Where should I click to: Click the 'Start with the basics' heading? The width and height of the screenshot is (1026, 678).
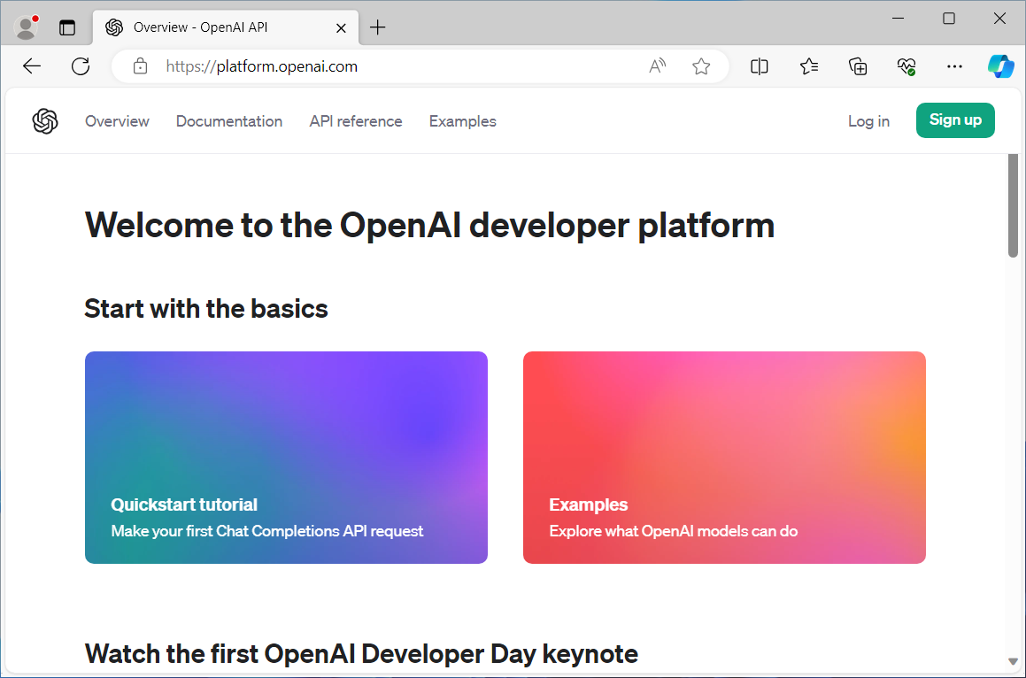pos(206,308)
